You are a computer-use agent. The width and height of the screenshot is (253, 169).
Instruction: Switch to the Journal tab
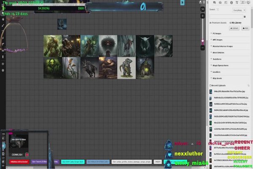[x=226, y=3]
